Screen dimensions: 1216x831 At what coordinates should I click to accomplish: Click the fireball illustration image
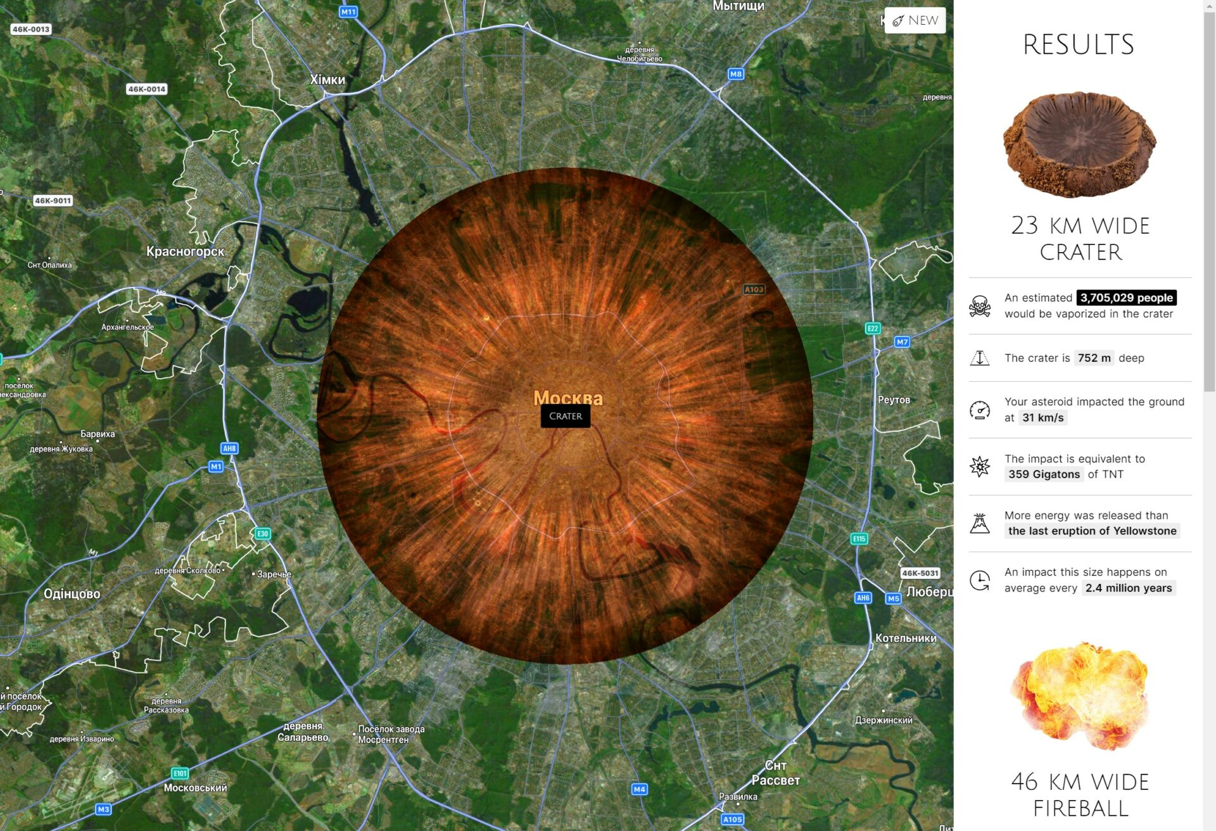[x=1080, y=697]
